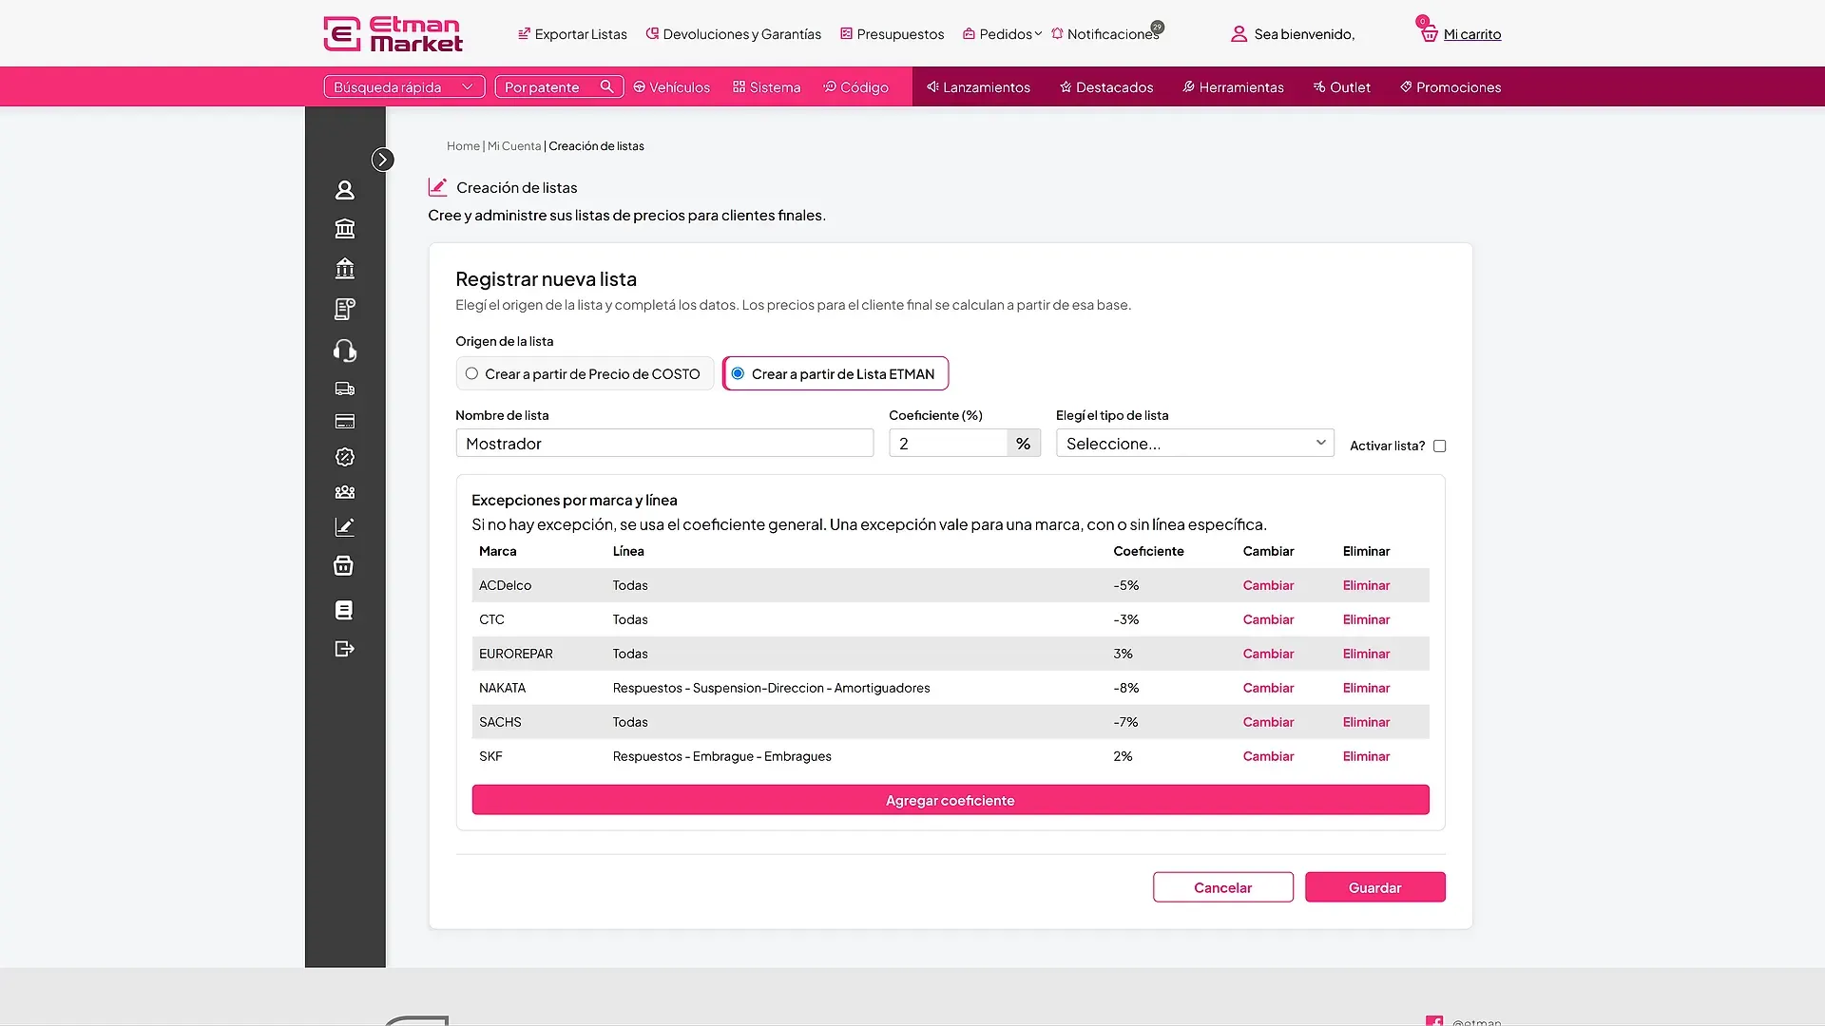Click the star icon for Destacados
This screenshot has height=1026, width=1825.
[1066, 86]
